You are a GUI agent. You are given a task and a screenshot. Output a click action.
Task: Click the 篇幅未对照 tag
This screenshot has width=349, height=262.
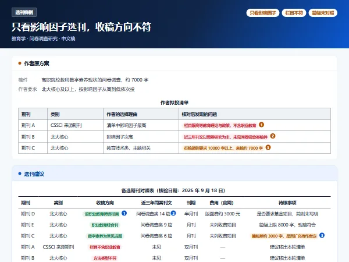click(x=323, y=13)
